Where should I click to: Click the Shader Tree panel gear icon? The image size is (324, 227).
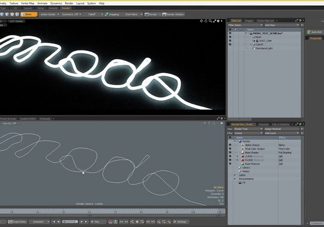300,124
